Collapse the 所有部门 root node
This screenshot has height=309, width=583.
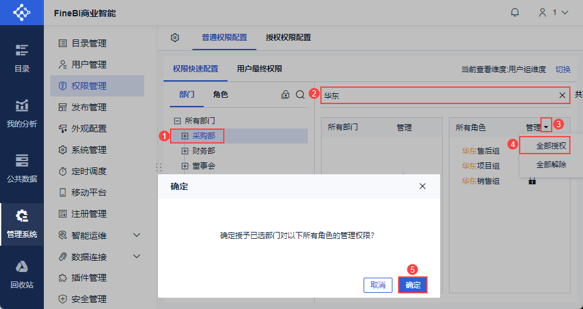tap(177, 121)
